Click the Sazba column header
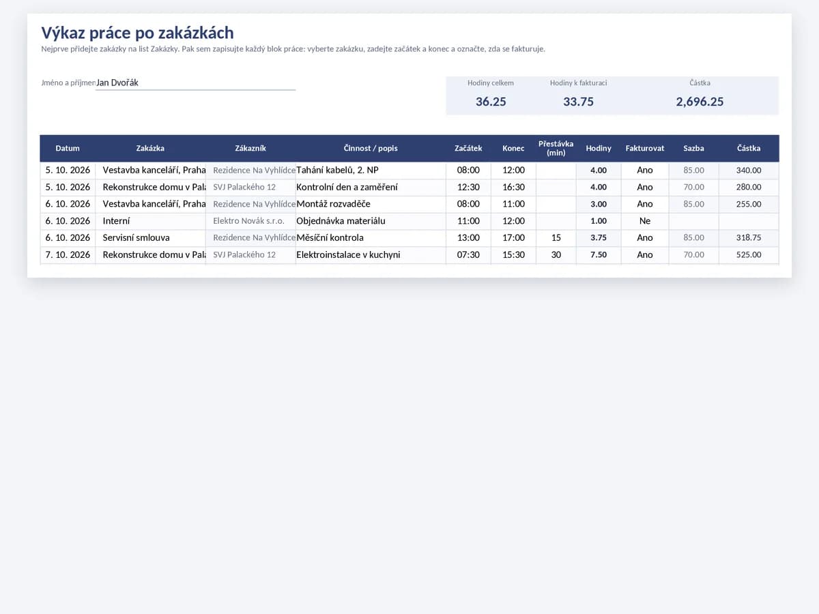The width and height of the screenshot is (819, 614). [693, 148]
